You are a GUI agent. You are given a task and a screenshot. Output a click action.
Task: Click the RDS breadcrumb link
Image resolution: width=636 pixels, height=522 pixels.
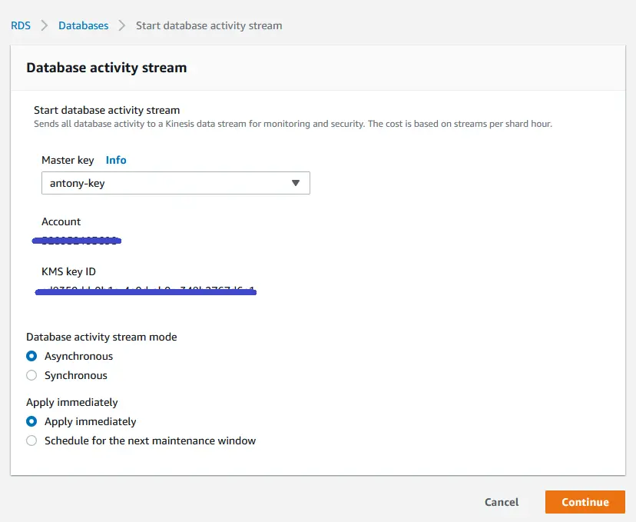tap(20, 25)
